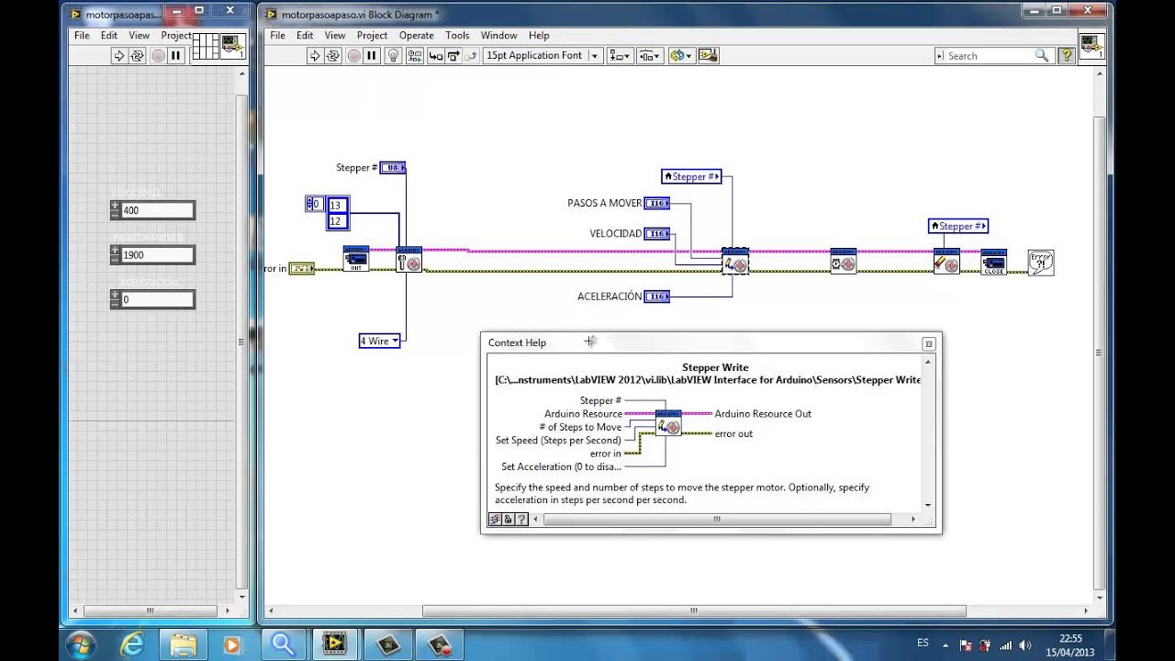Click the Run arrow in block diagram toolbar

(x=315, y=56)
